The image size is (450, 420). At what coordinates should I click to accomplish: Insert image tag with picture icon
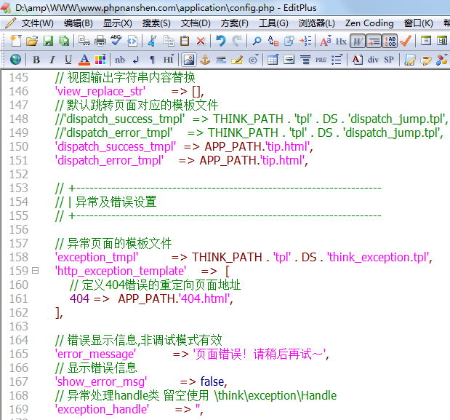(188, 60)
